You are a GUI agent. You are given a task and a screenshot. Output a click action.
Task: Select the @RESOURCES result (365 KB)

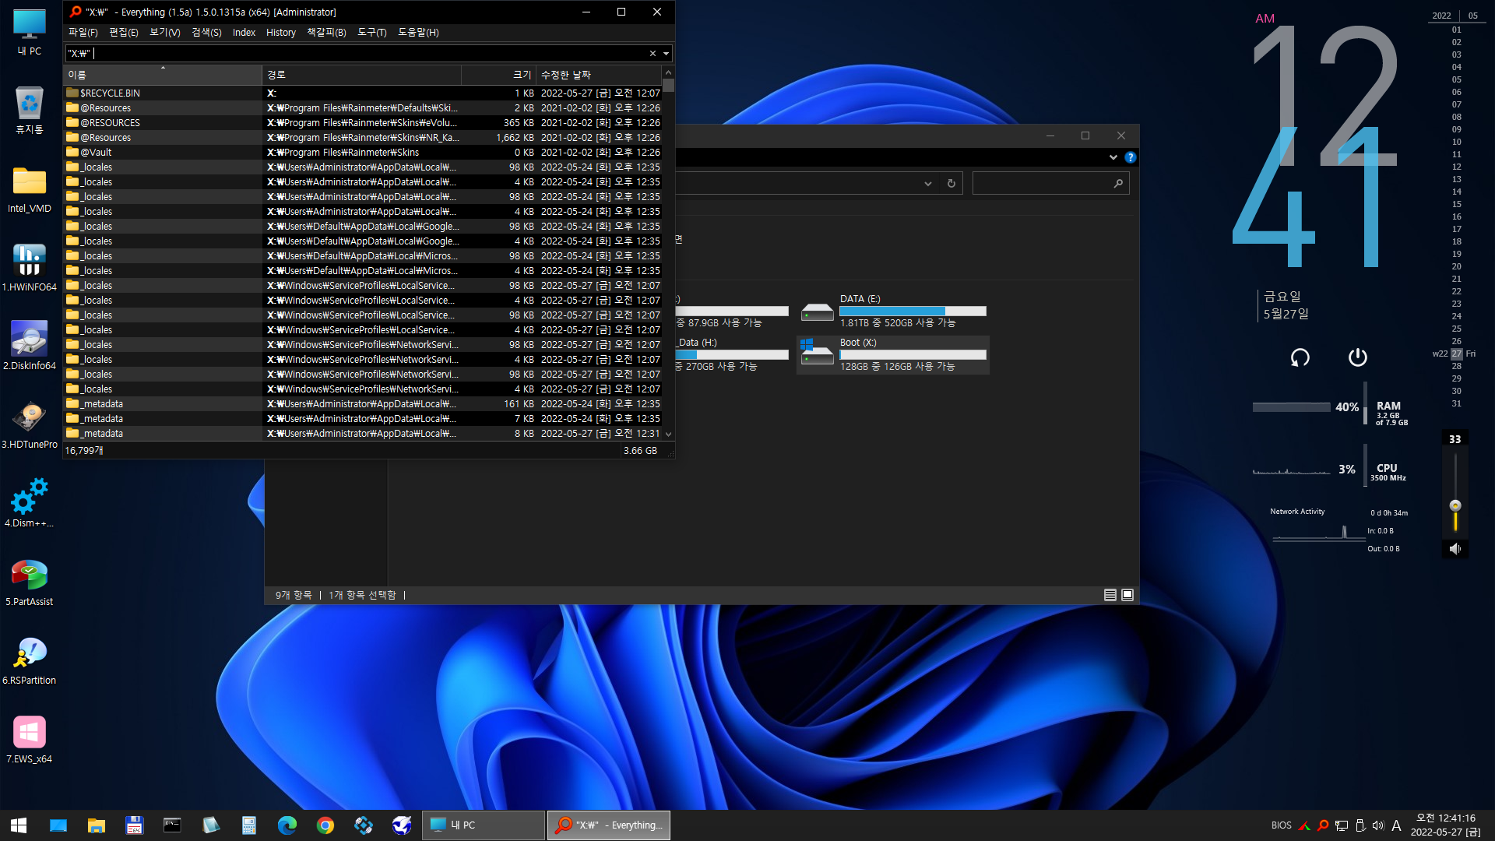click(363, 123)
